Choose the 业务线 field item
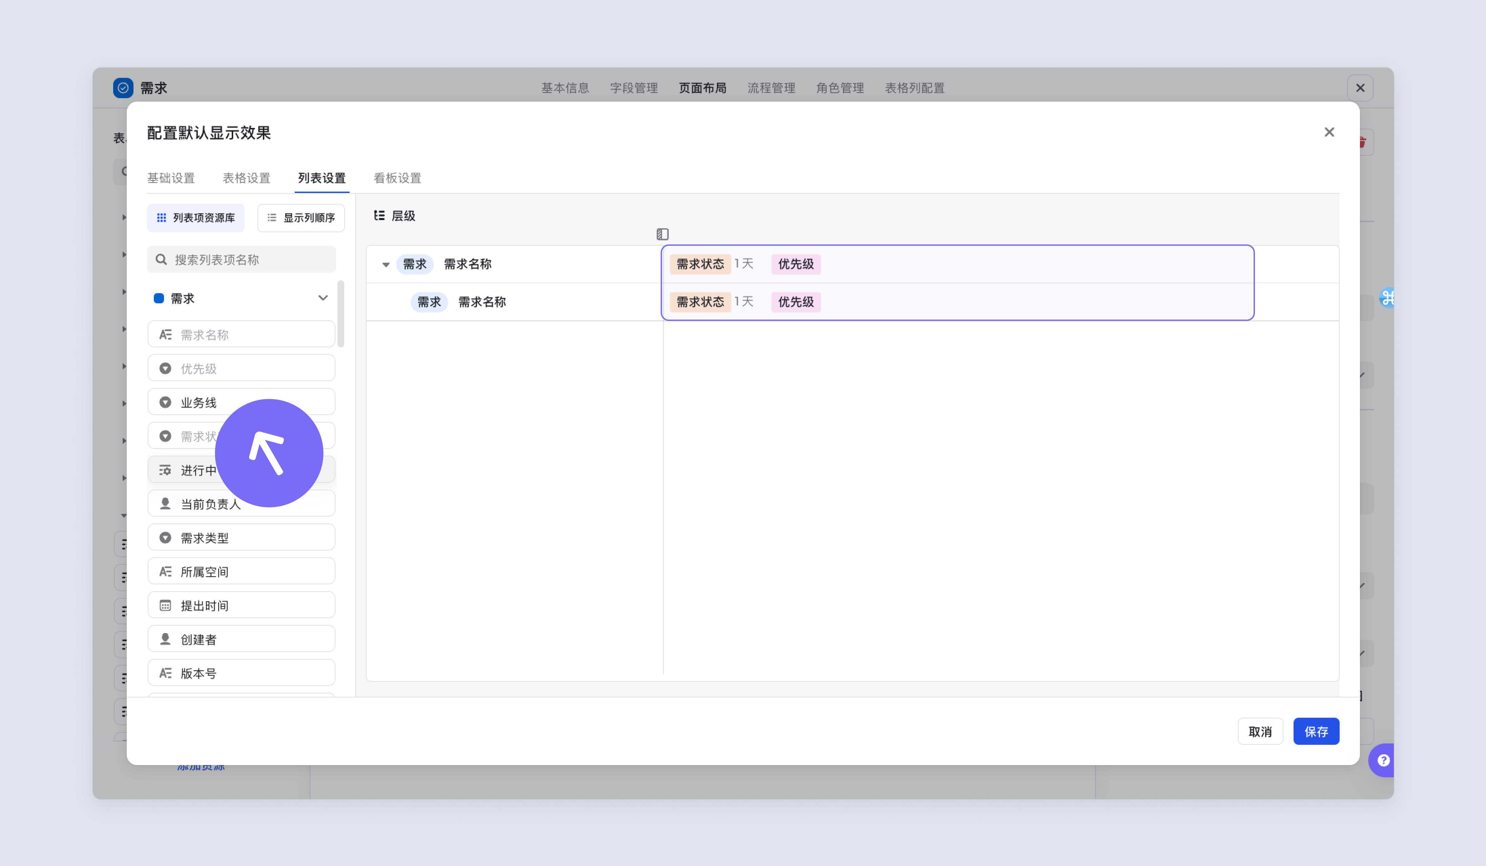This screenshot has width=1486, height=866. (x=242, y=403)
